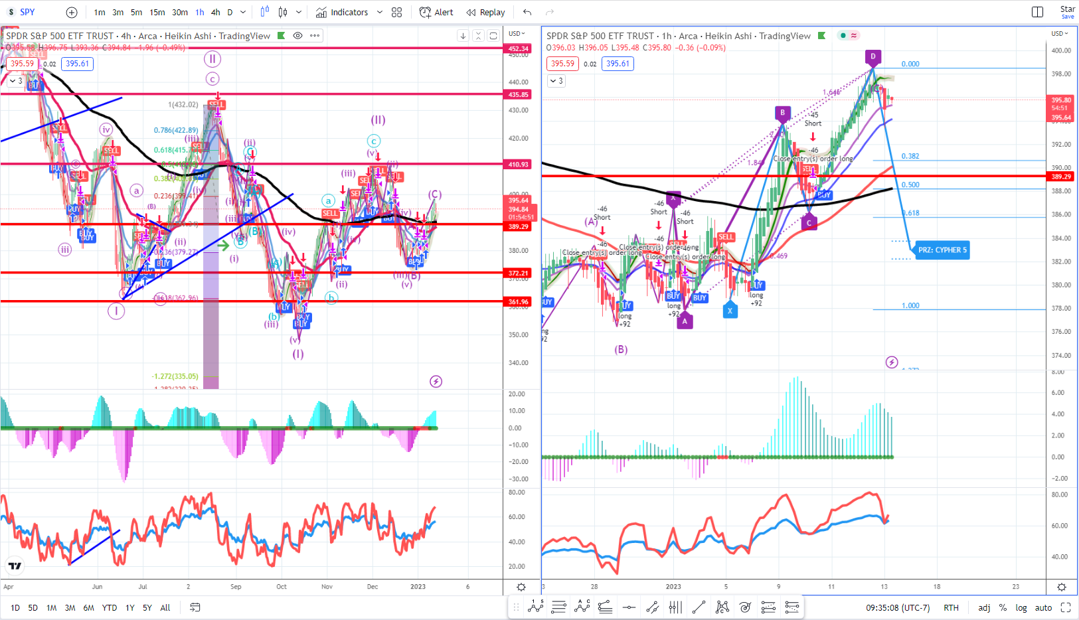Select the Trend-Based Fib Extension tool
The width and height of the screenshot is (1079, 620).
pos(606,607)
